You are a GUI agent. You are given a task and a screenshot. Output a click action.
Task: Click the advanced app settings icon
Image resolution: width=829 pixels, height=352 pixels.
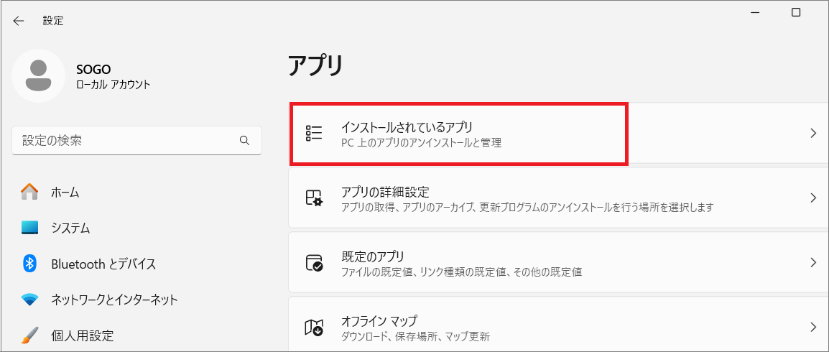click(x=314, y=198)
